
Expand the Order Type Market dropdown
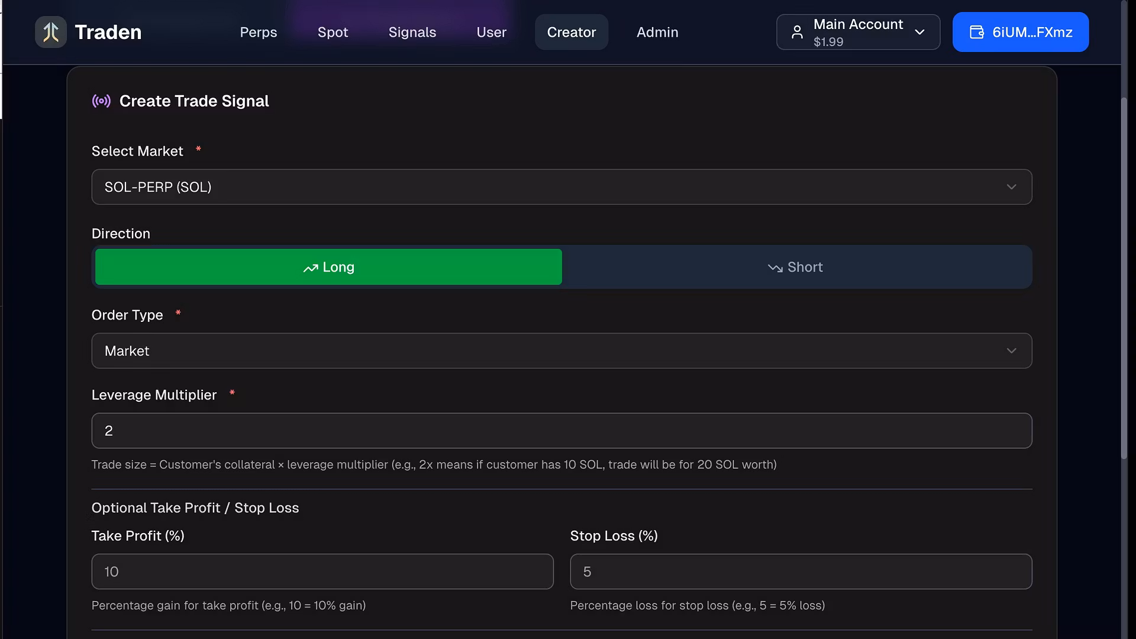[561, 351]
